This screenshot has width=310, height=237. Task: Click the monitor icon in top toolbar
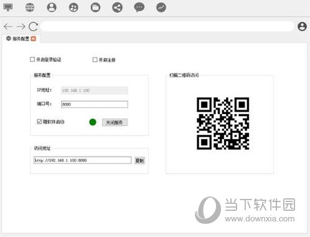[8, 7]
